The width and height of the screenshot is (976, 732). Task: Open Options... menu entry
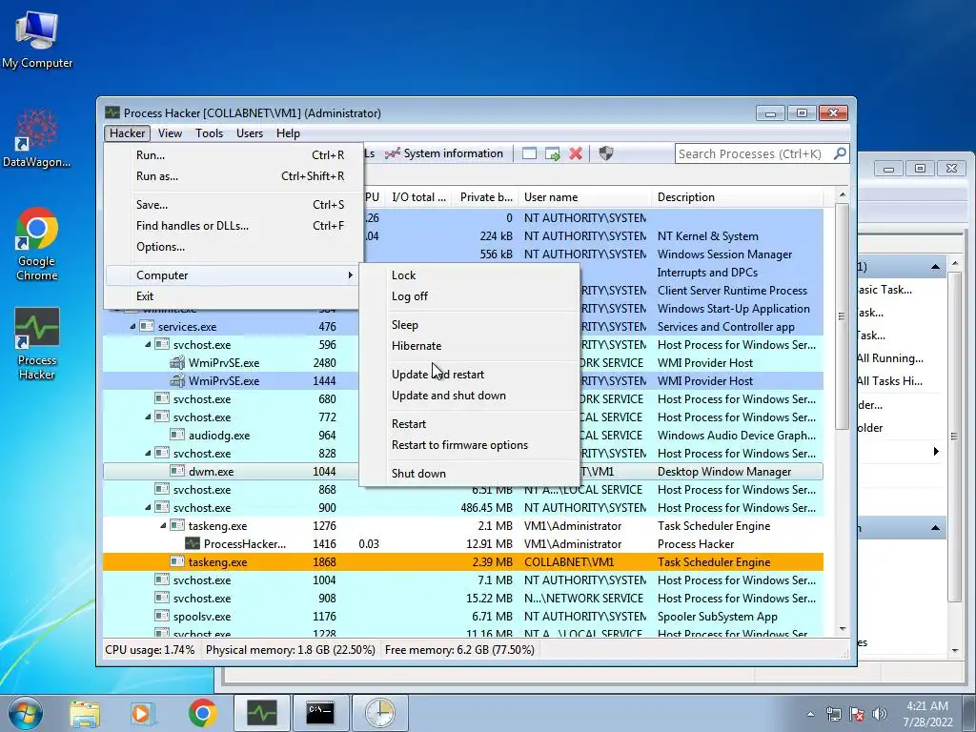point(234,247)
